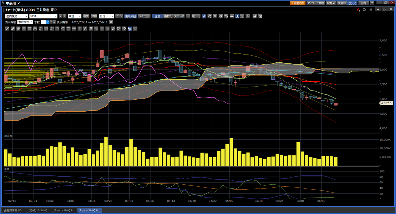Select the ellipse drawing tool
396x214 pixels.
point(63,29)
